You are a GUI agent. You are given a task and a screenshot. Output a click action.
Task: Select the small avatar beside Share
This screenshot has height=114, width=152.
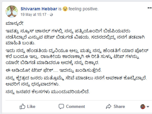143,107
